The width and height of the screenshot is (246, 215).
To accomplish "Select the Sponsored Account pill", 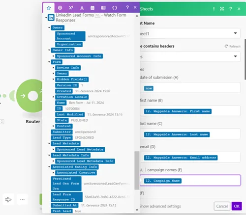I will pyautogui.click(x=70, y=36).
